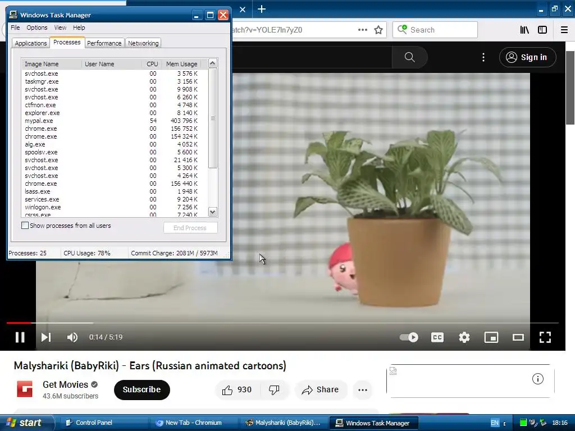The height and width of the screenshot is (431, 575).
Task: Open the browser Library icon
Action: point(525,30)
